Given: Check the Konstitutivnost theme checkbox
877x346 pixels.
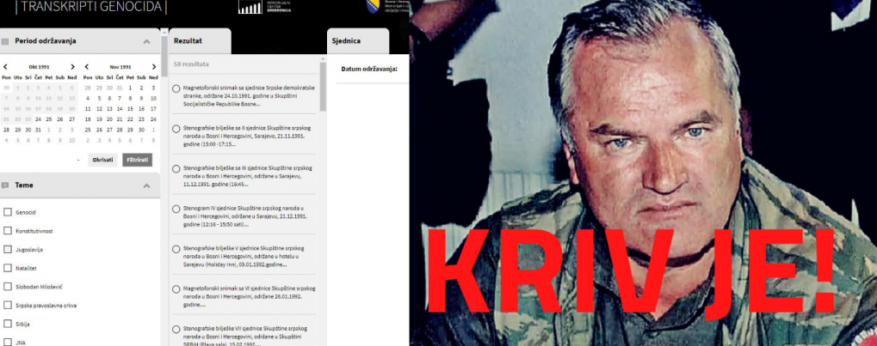Looking at the screenshot, I should pos(8,230).
